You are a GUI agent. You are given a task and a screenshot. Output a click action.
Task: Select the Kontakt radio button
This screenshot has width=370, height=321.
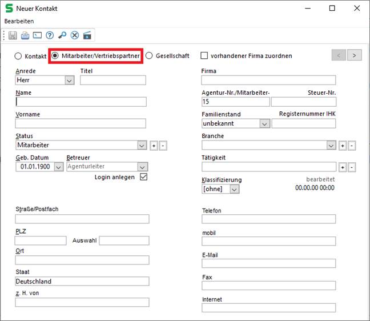tap(18, 56)
